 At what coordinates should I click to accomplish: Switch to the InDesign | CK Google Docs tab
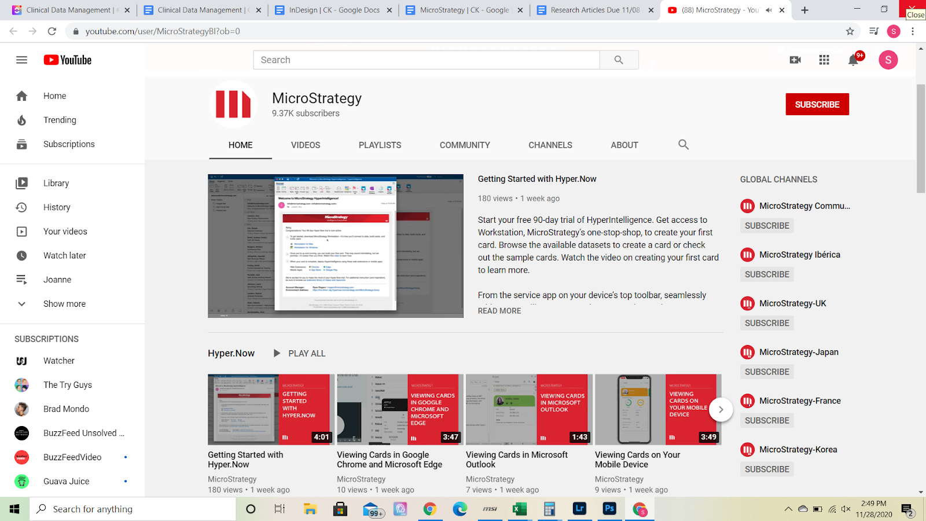(x=333, y=10)
